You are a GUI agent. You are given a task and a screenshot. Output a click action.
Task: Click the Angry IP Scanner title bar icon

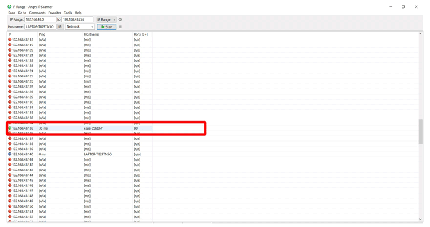click(9, 6)
